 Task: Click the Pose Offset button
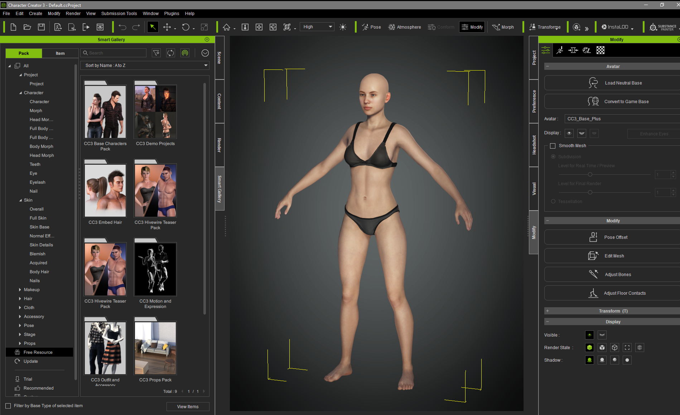click(612, 237)
